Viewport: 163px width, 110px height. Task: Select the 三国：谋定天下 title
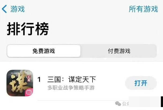72,79
